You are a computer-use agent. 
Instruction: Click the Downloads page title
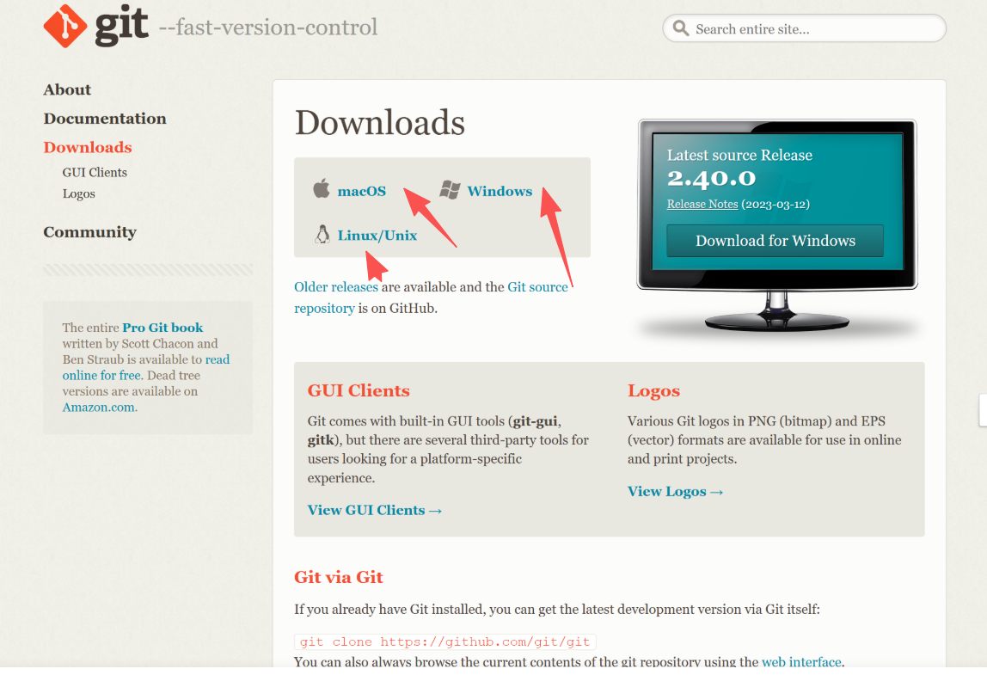click(379, 123)
